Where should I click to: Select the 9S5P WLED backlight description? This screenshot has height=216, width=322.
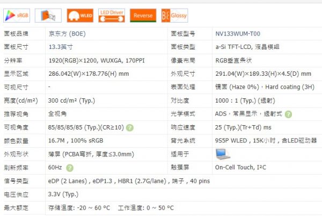(x=266, y=141)
